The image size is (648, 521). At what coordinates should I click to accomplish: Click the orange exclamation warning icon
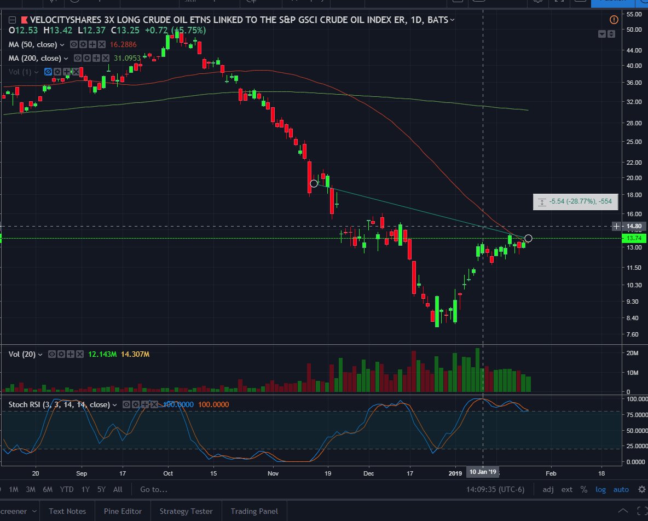pos(614,19)
